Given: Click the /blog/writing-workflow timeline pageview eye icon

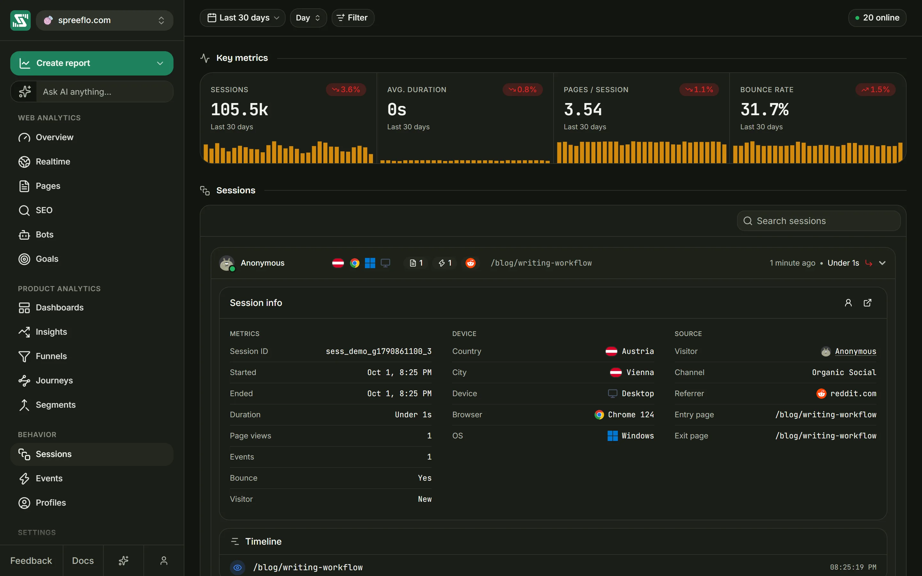Looking at the screenshot, I should [237, 567].
